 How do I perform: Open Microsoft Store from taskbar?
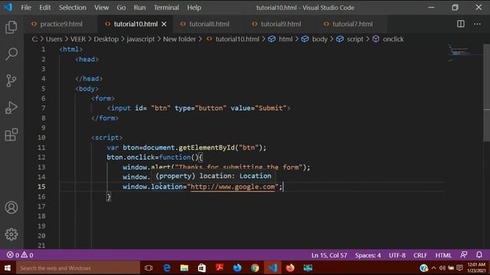click(202, 268)
